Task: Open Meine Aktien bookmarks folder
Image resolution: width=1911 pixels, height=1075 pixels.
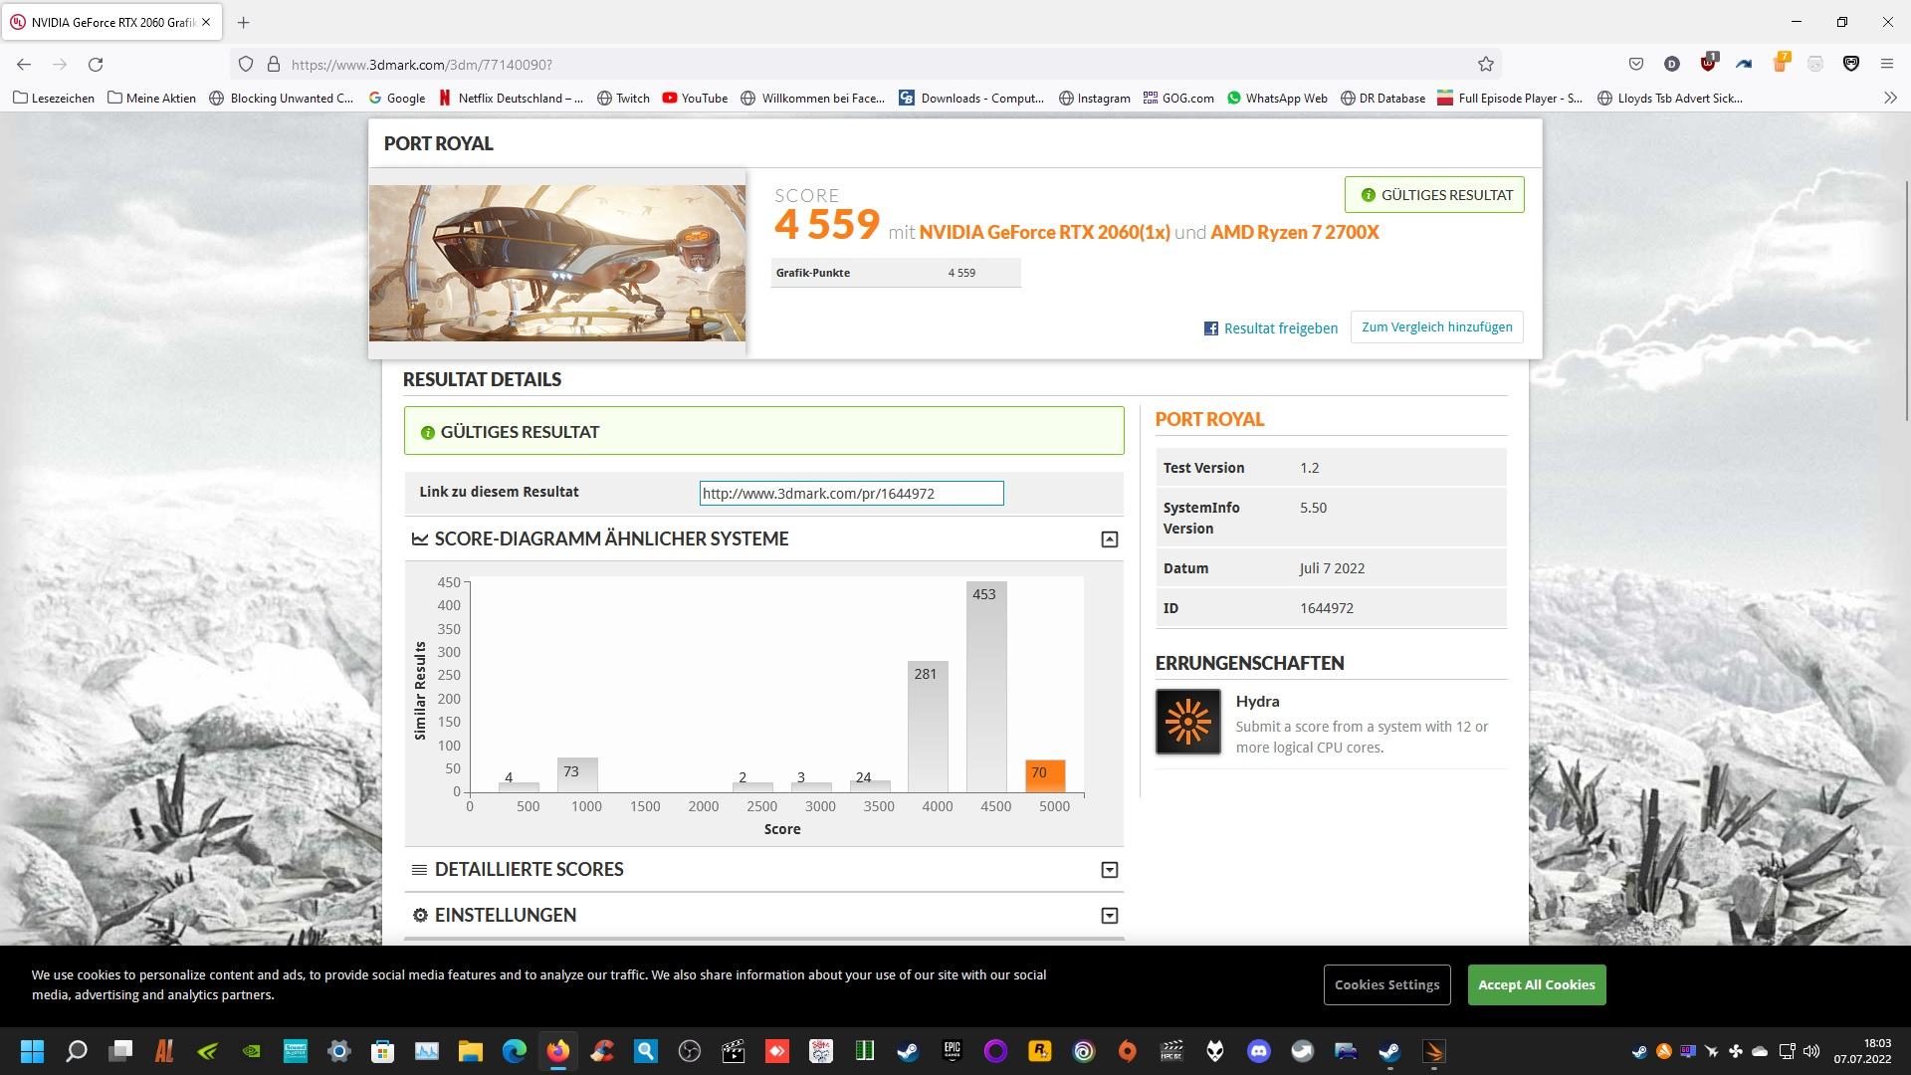Action: (151, 98)
